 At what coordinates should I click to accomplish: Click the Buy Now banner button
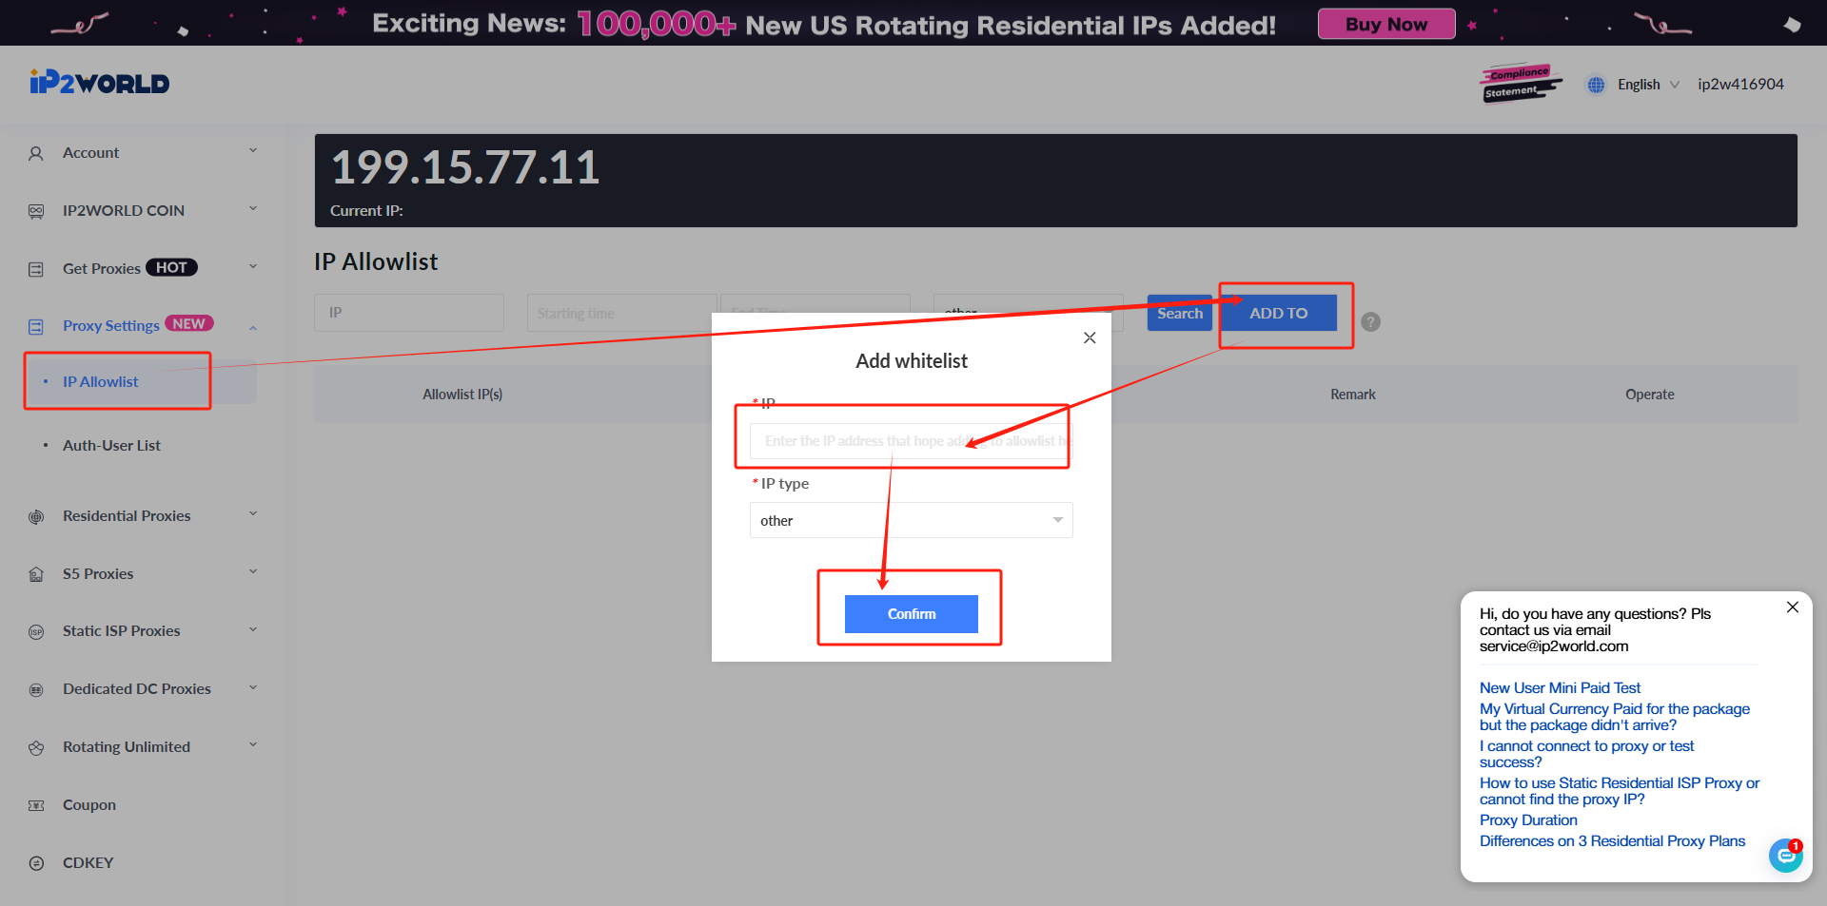1386,24
